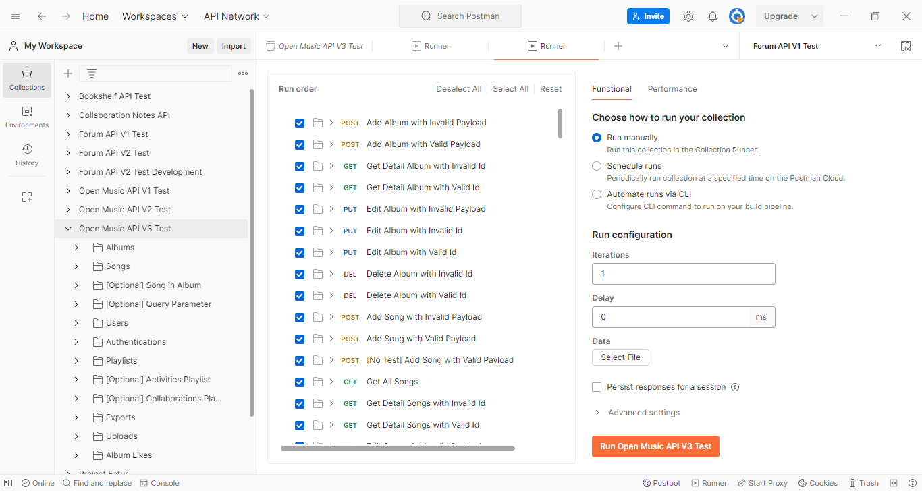Uncheck Get Detail Album with Invalid Id
Viewport: 922px width, 491px height.
click(x=300, y=166)
